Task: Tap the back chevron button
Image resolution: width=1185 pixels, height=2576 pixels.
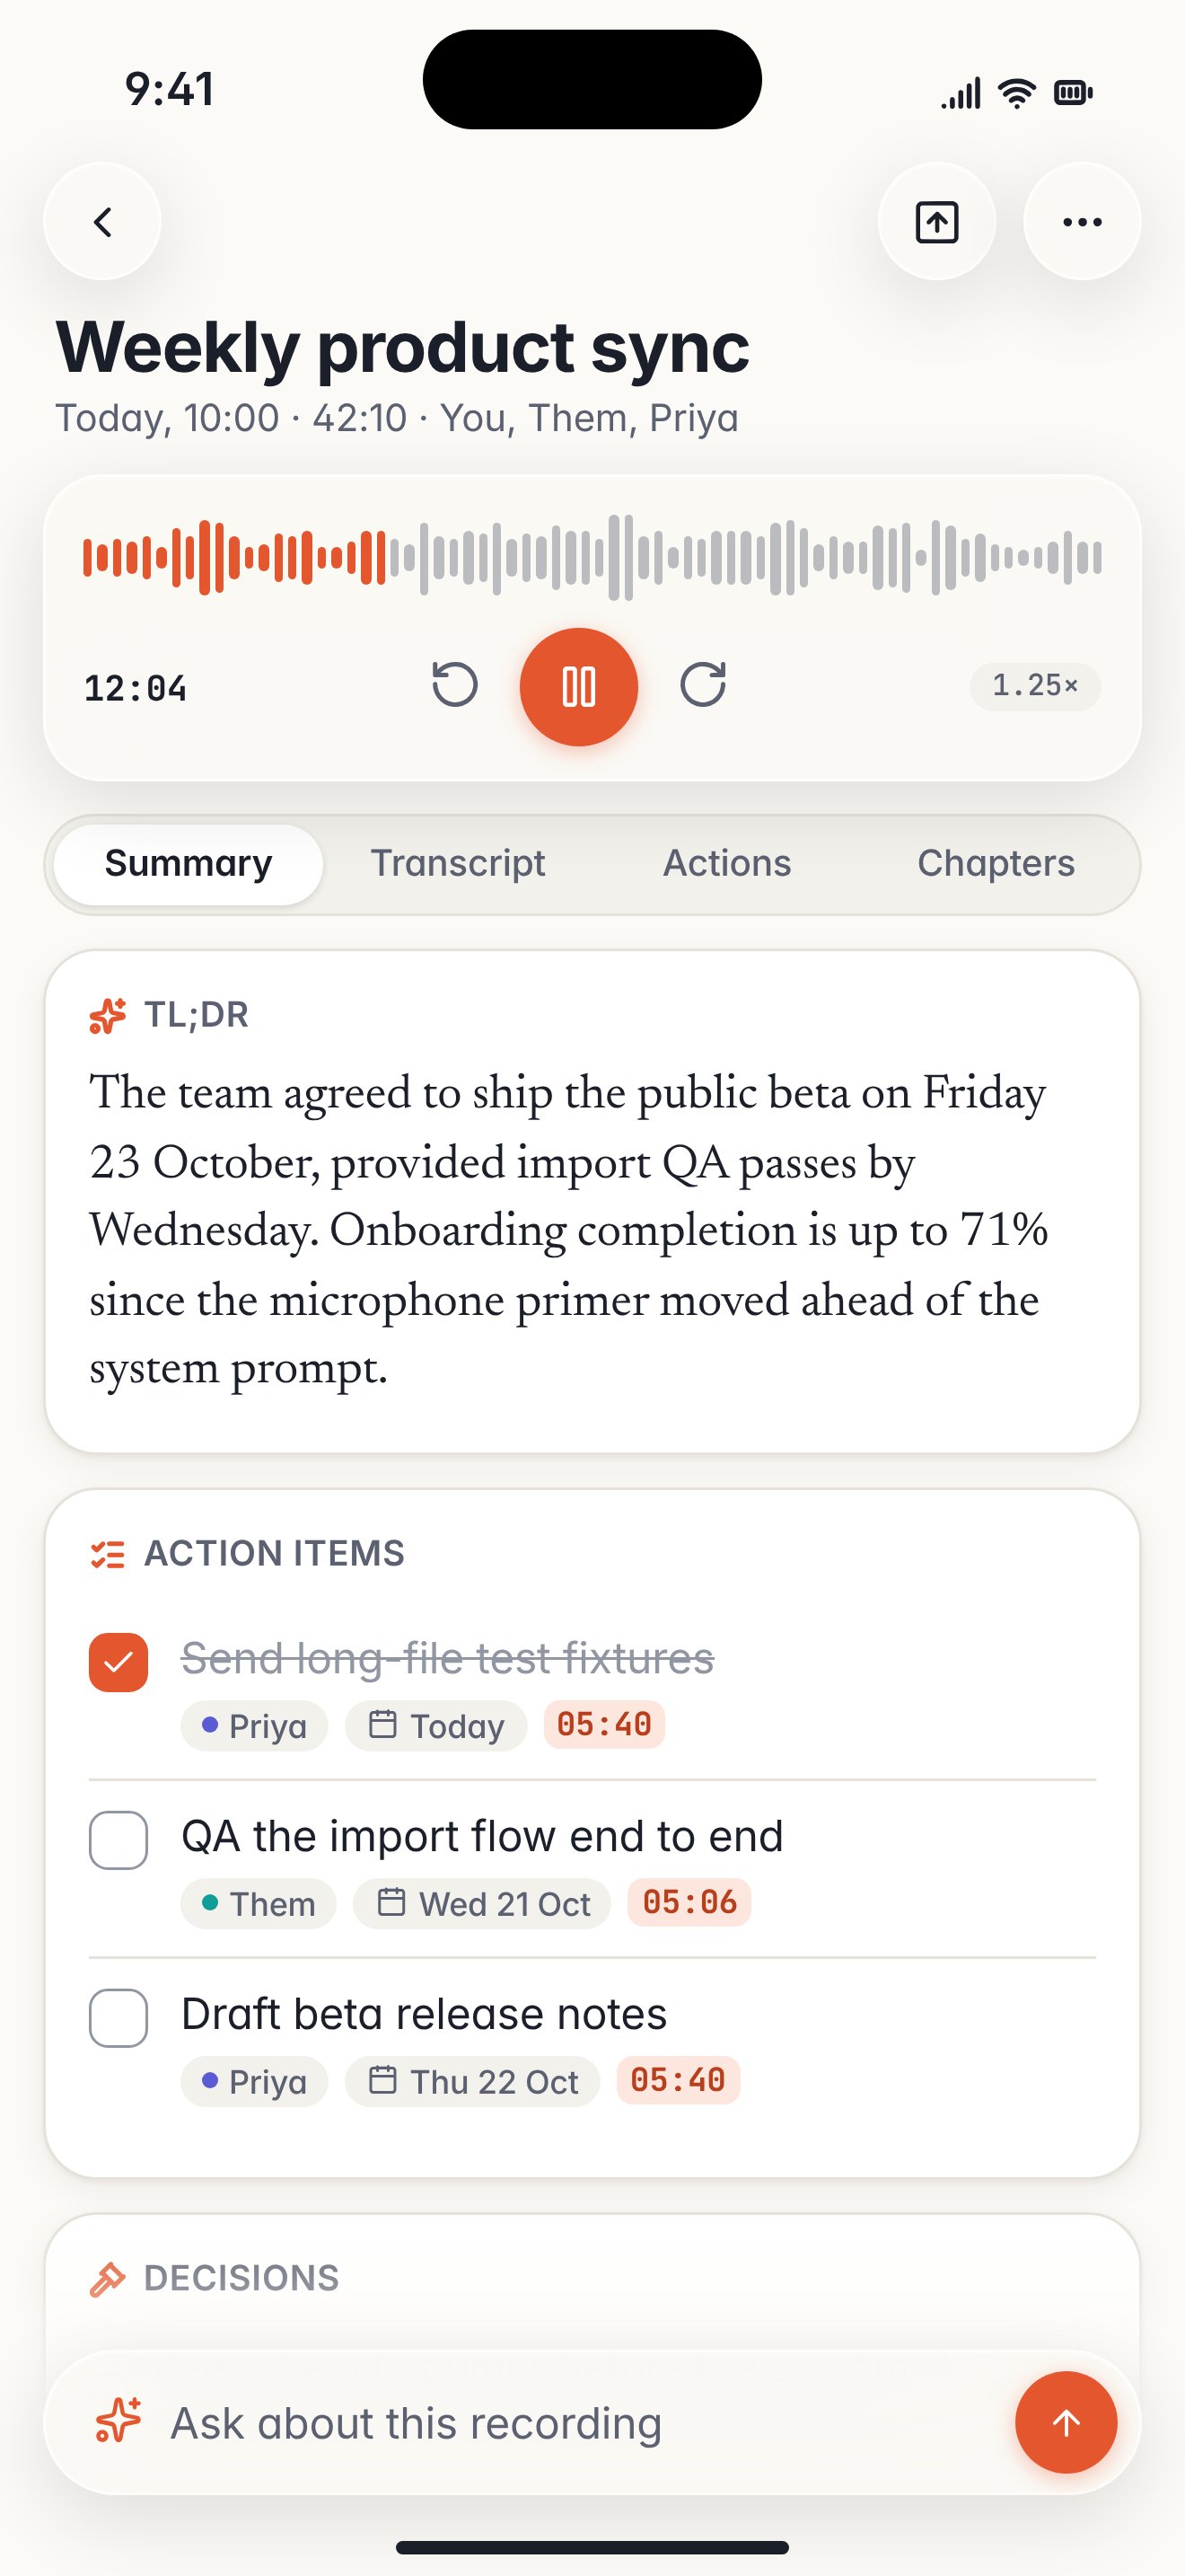Action: [x=102, y=222]
